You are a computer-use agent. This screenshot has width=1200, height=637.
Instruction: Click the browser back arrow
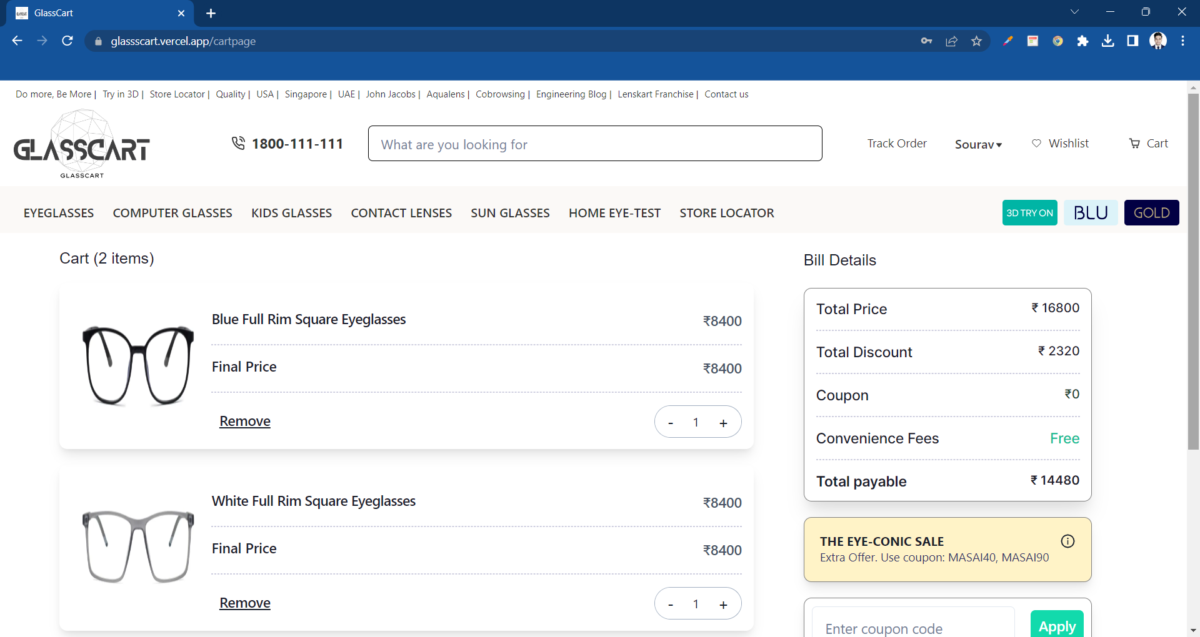[x=17, y=41]
